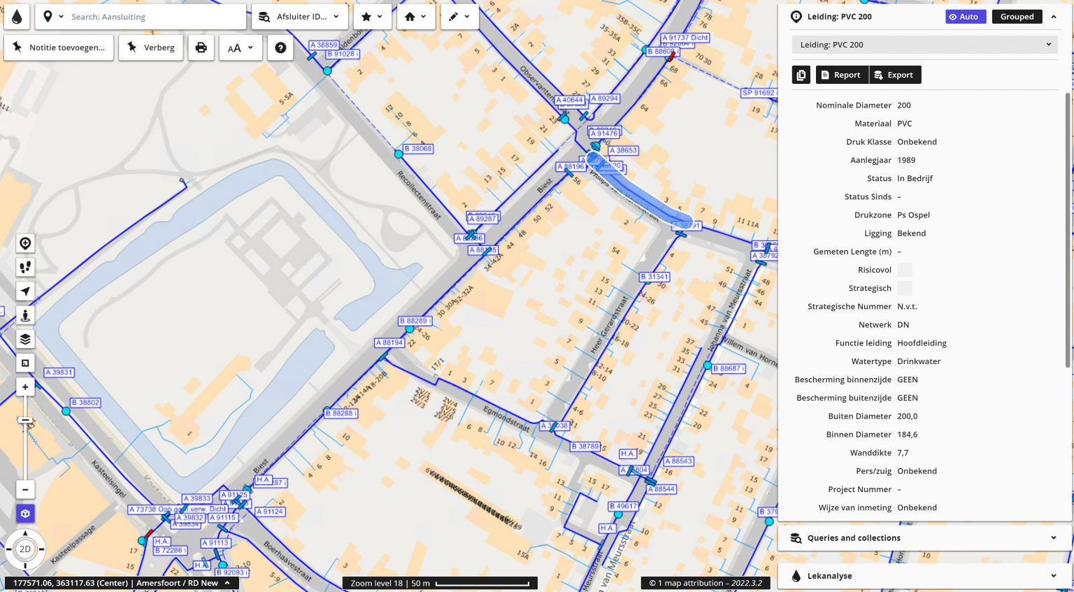Toggle the 3D cube view button

click(x=25, y=514)
